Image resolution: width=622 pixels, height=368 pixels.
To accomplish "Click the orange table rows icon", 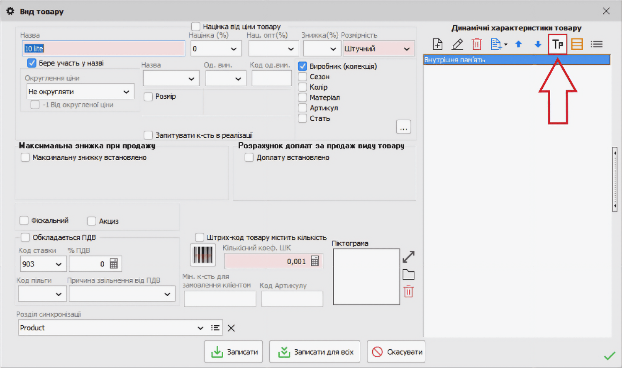I will click(577, 44).
